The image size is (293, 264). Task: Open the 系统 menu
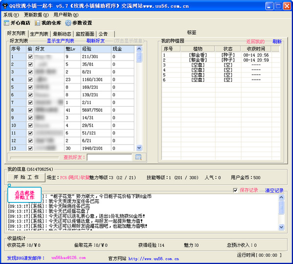coord(9,15)
